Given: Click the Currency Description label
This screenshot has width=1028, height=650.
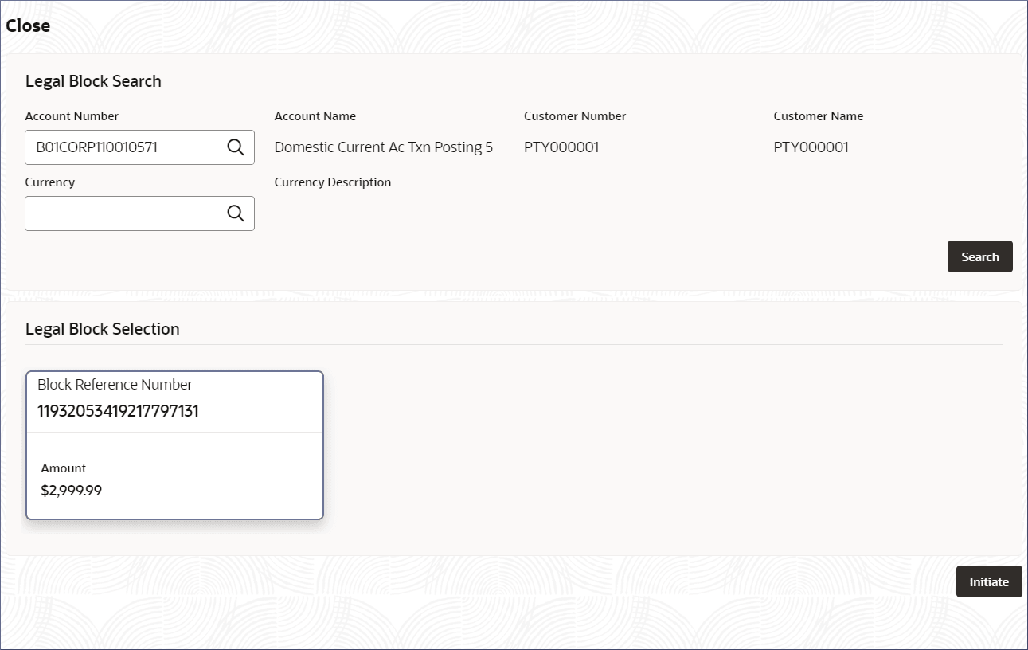Looking at the screenshot, I should click(x=332, y=182).
